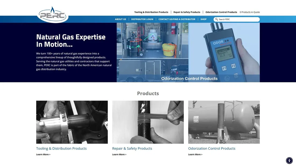Click Tooling & Distribution Products card title
Screen dimensions: 296x166
[61, 149]
